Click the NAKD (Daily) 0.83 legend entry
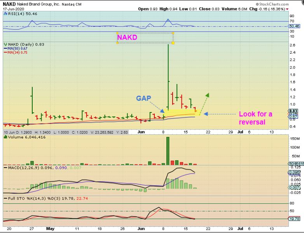Image resolution: width=304 pixels, height=233 pixels. (x=26, y=44)
